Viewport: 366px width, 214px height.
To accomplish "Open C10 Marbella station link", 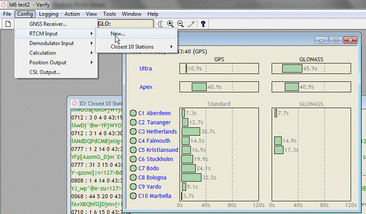I will pyautogui.click(x=155, y=196).
